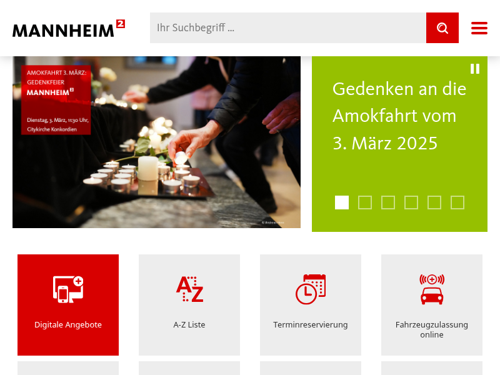Image resolution: width=500 pixels, height=375 pixels.
Task: Click the candle memorial photo
Action: click(x=156, y=142)
